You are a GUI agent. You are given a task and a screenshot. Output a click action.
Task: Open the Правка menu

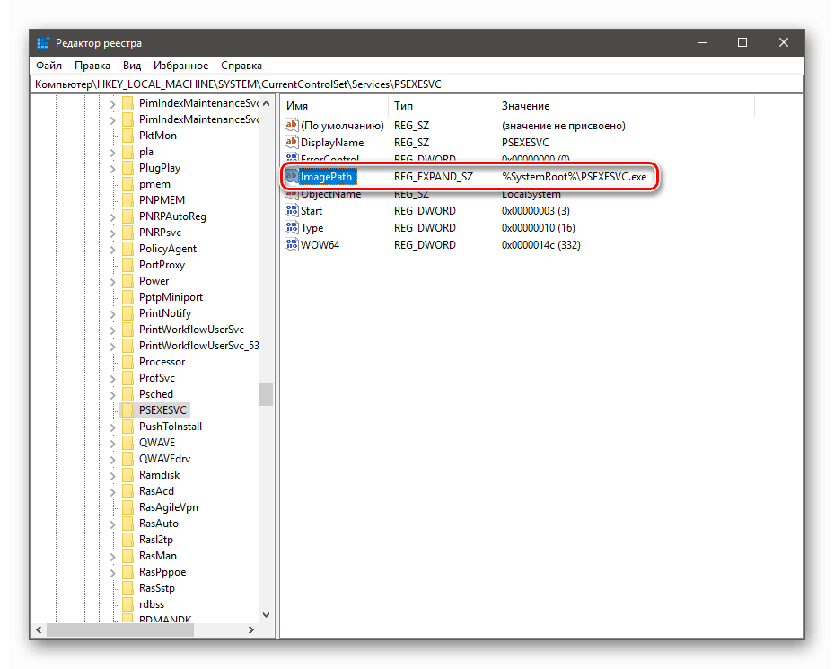(92, 66)
